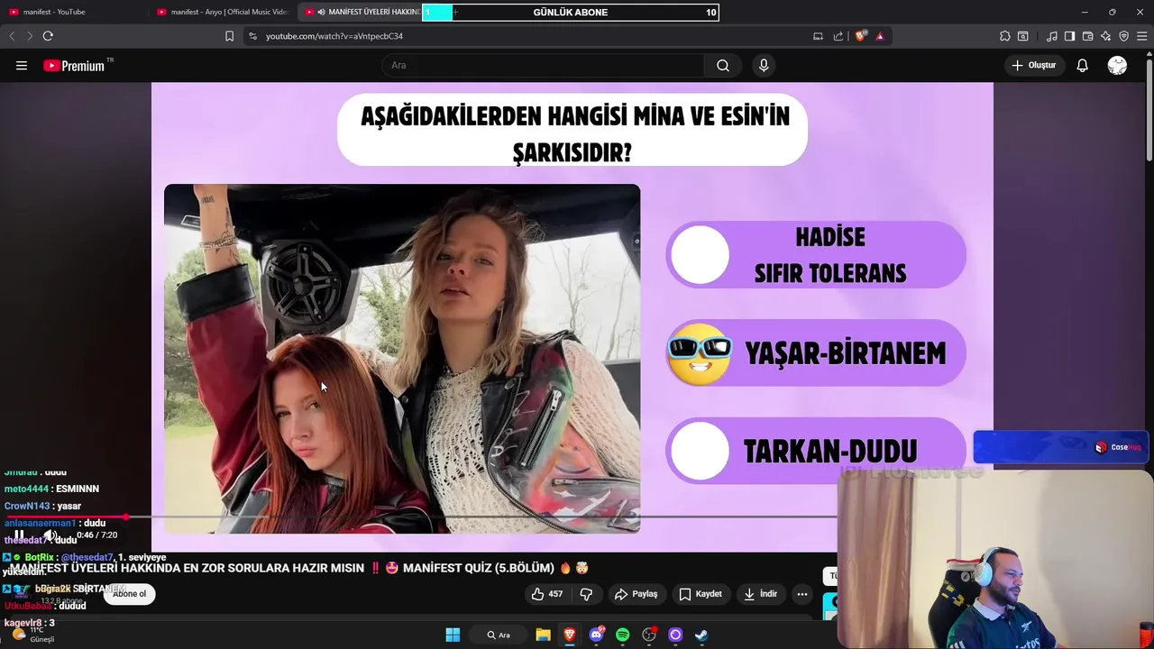
Task: Open the YouTube notifications bell
Action: [1082, 65]
